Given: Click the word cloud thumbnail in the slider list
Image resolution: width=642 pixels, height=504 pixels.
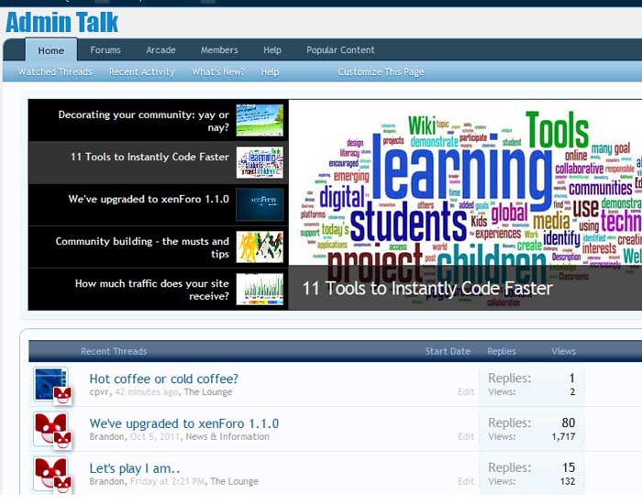Looking at the screenshot, I should tap(260, 162).
